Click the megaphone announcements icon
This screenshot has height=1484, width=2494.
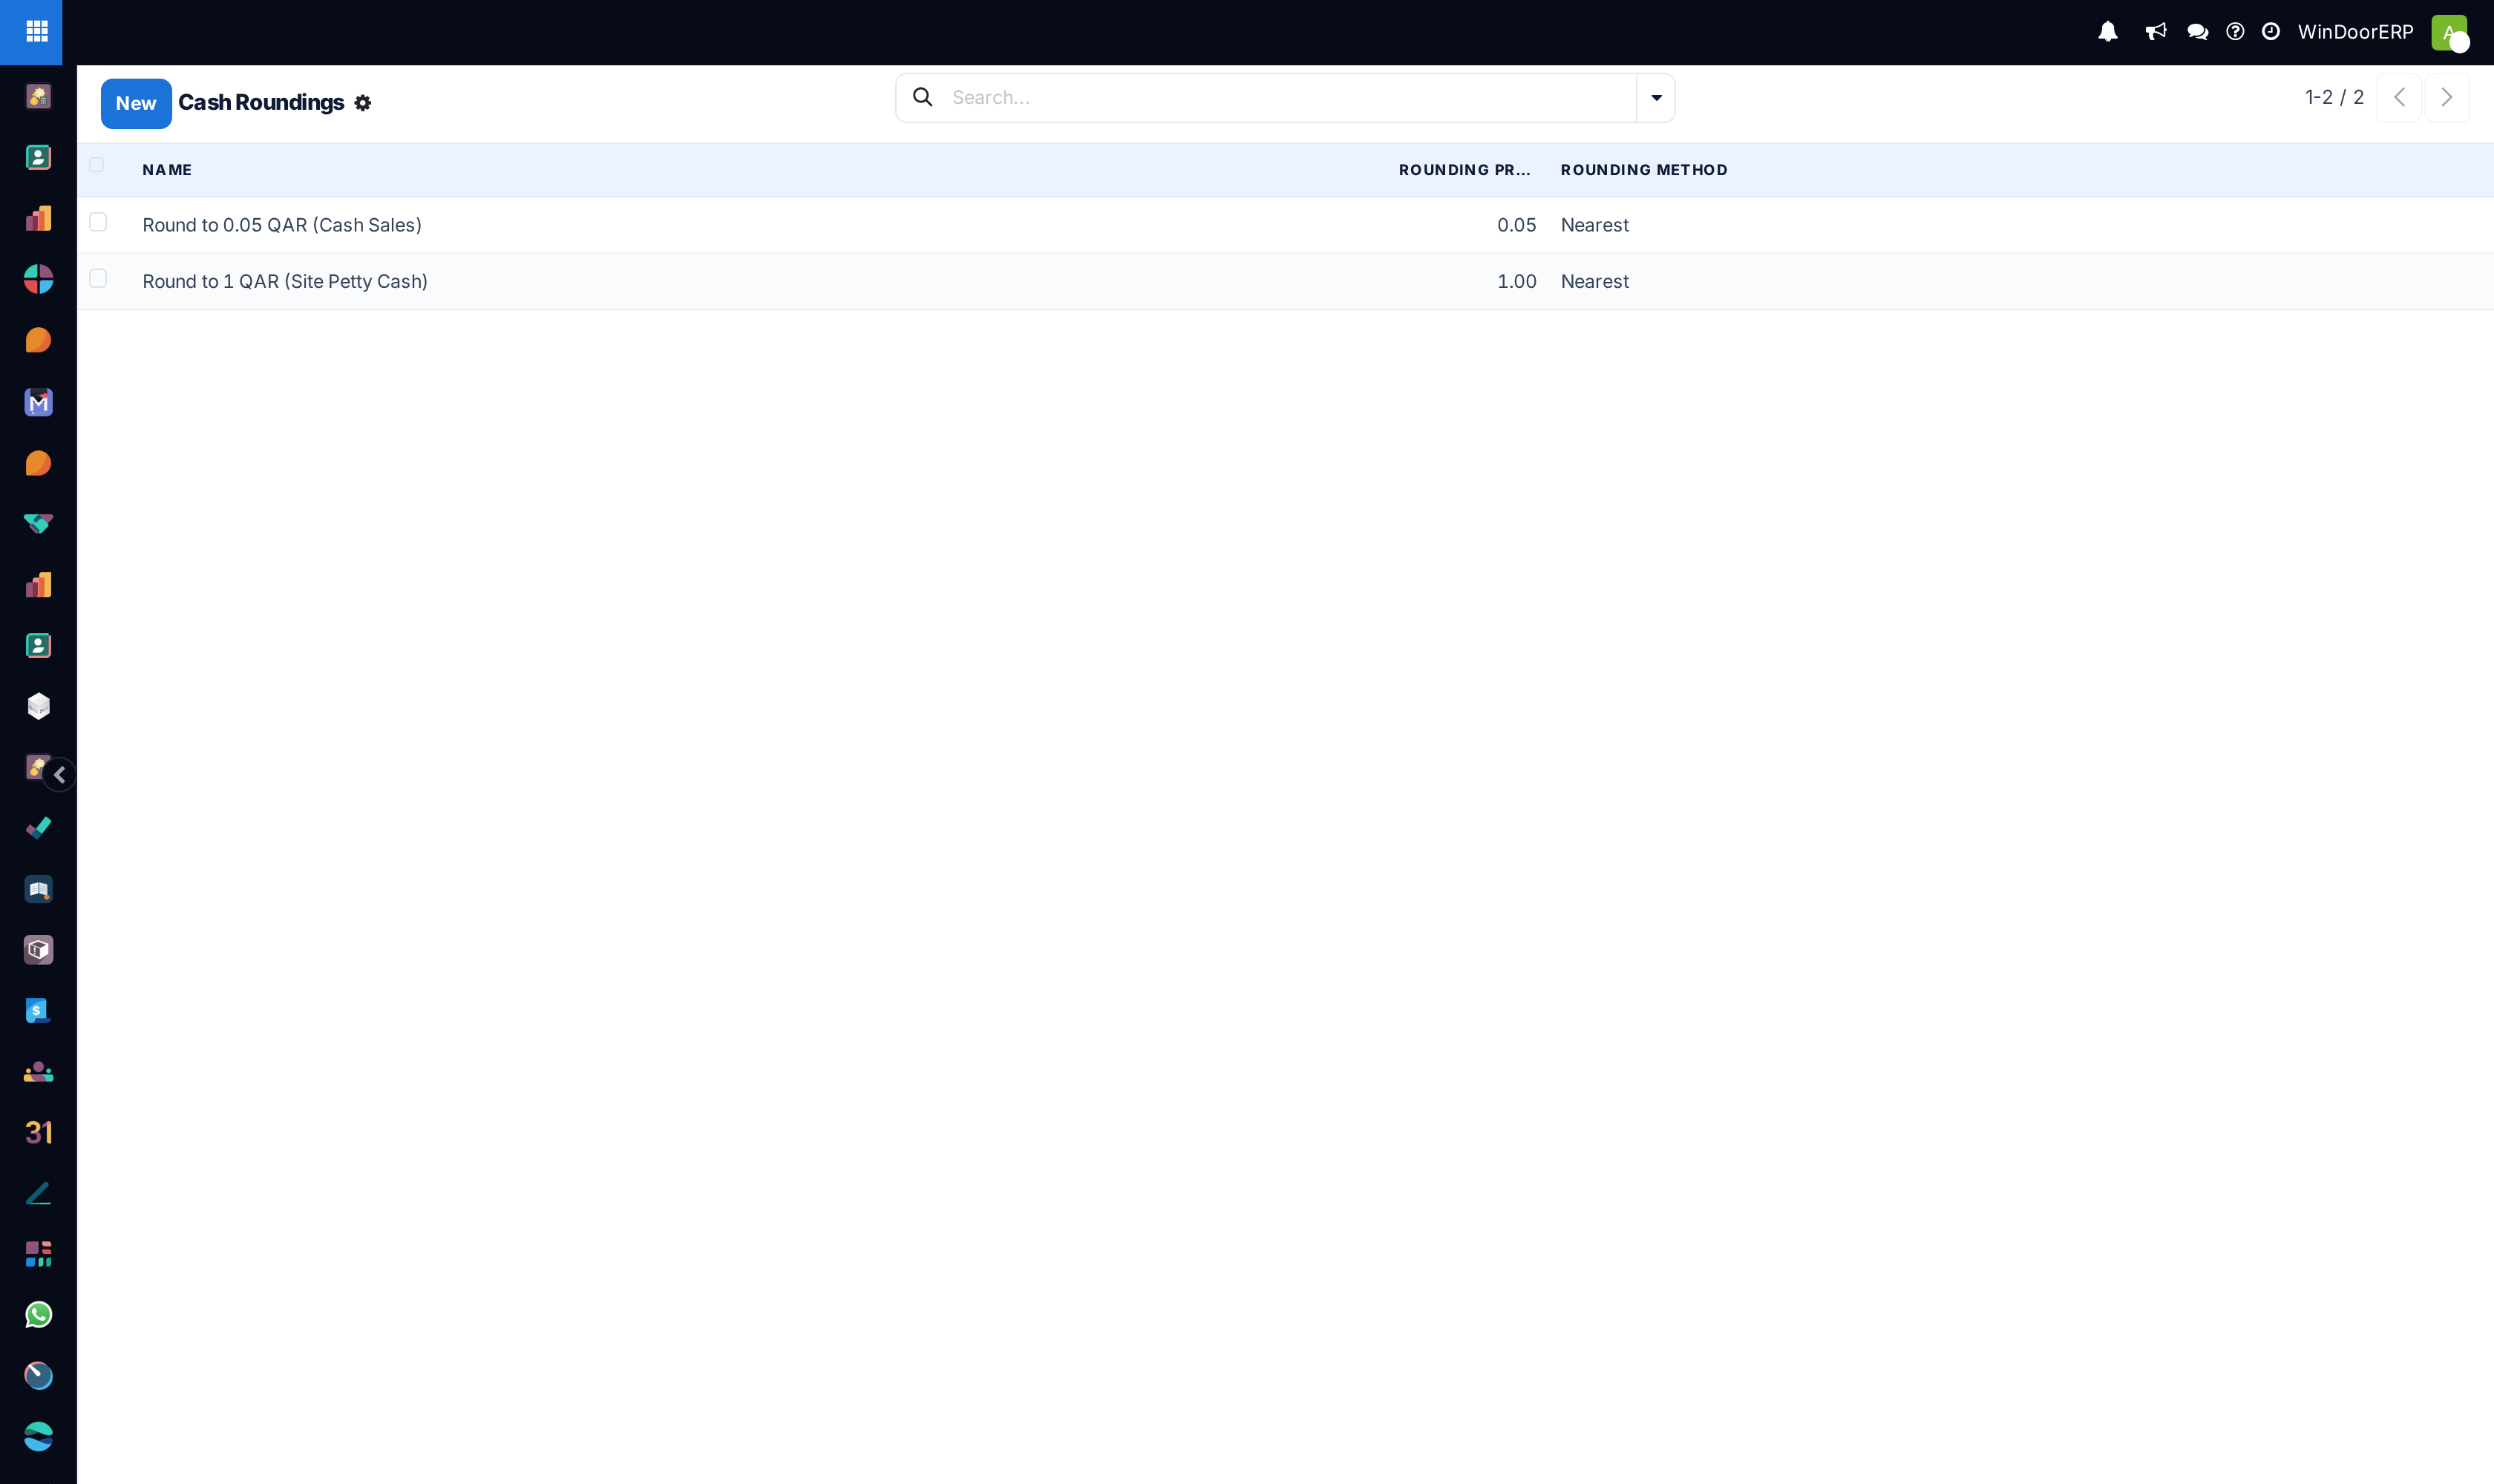tap(2156, 32)
